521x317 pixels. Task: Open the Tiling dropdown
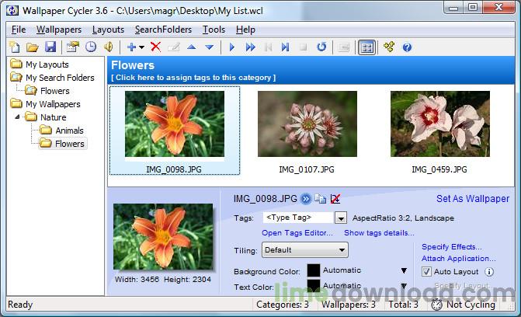pos(305,250)
